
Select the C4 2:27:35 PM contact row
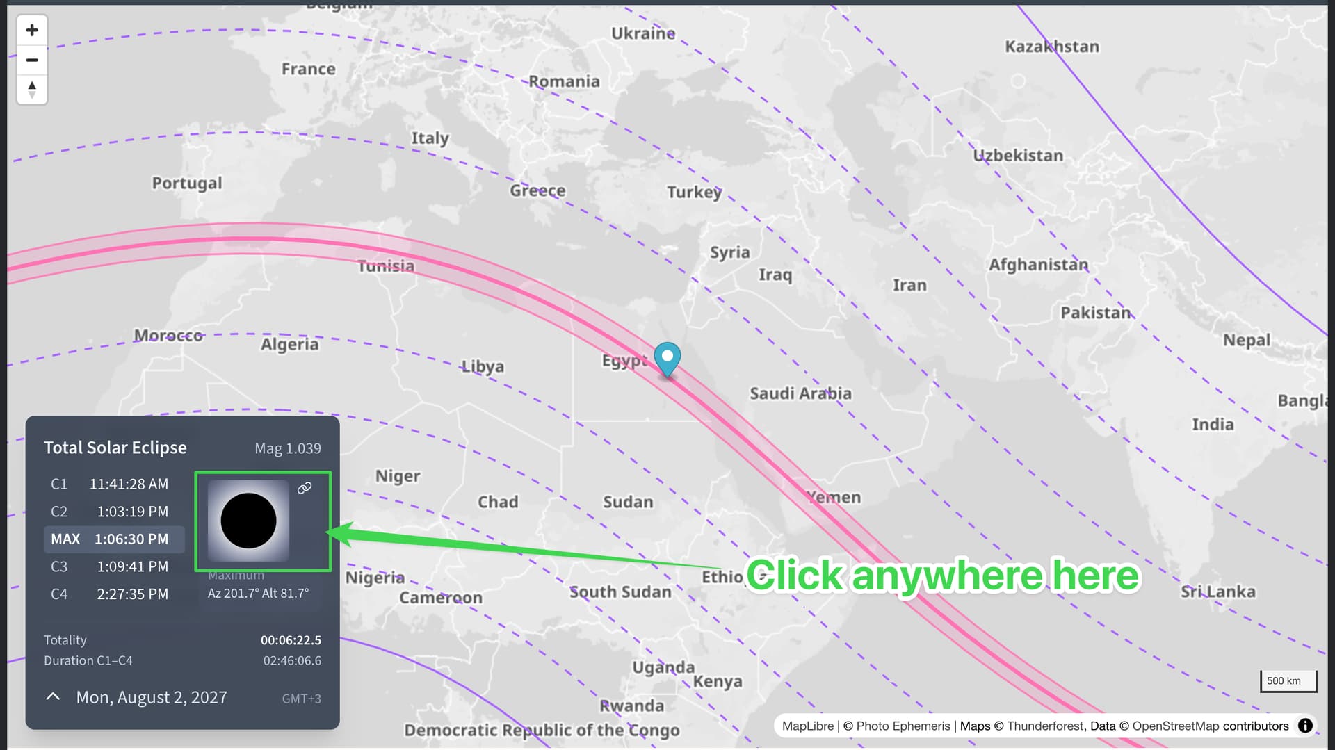pyautogui.click(x=114, y=594)
